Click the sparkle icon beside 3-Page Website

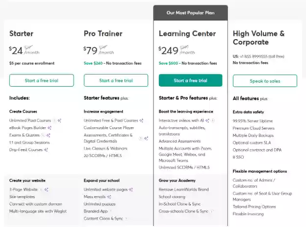pyautogui.click(x=46, y=189)
